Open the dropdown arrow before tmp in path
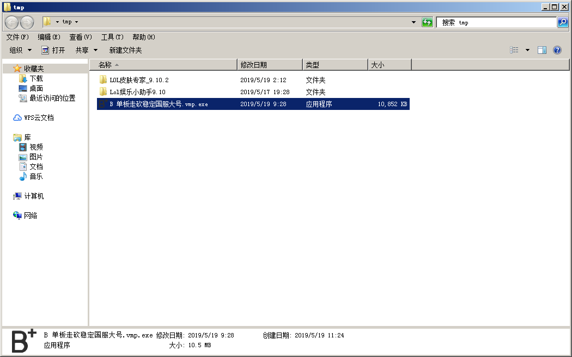 pos(57,22)
